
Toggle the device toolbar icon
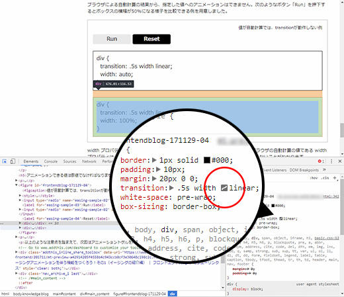[x=13, y=161]
